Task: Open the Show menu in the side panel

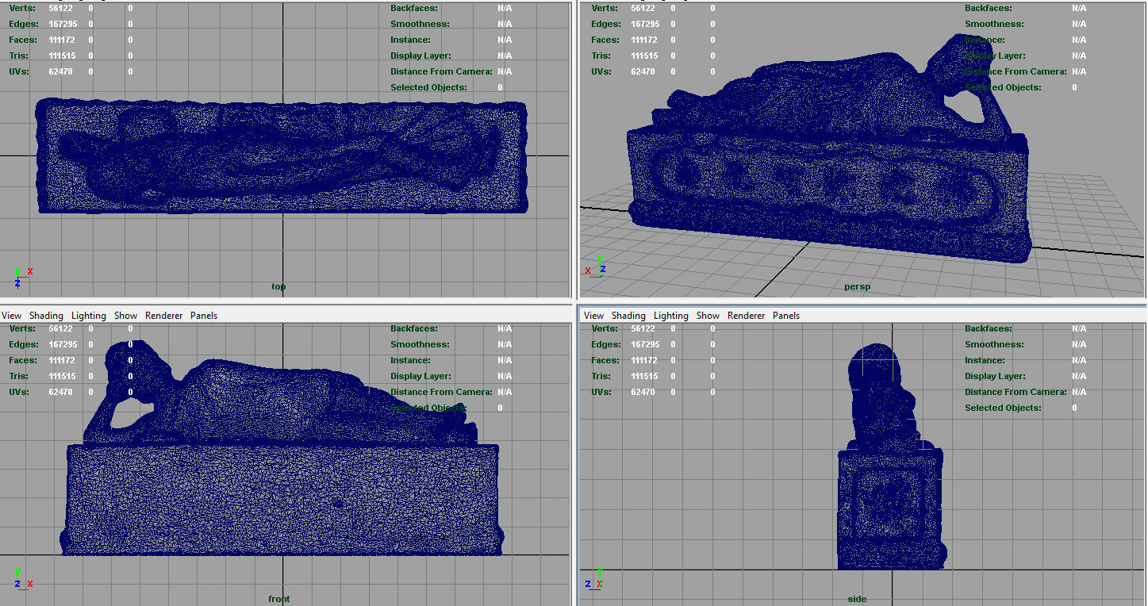Action: tap(708, 316)
